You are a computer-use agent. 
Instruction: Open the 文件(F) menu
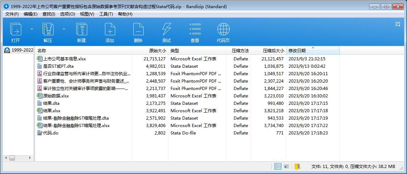pyautogui.click(x=12, y=14)
